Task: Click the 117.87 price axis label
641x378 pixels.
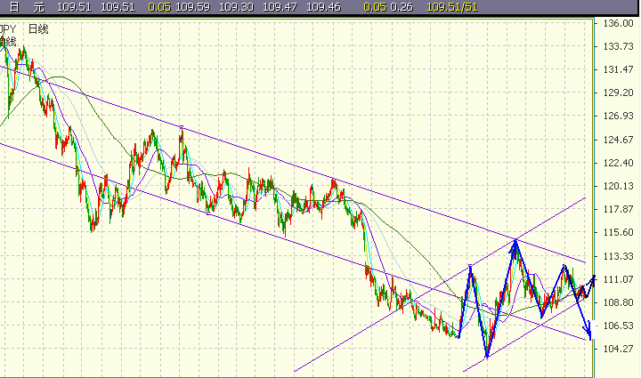Action: coord(618,209)
